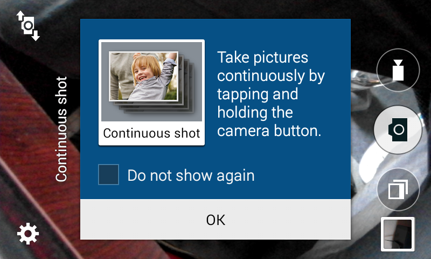Check the Do not show again box
The image size is (431, 259).
[109, 174]
